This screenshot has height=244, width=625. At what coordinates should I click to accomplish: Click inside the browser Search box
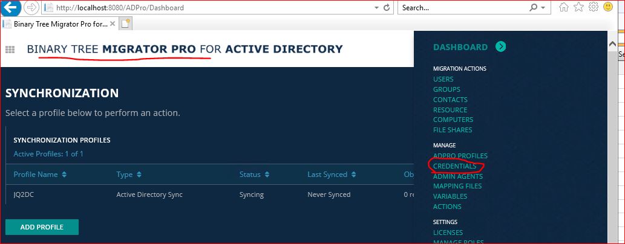[460, 8]
